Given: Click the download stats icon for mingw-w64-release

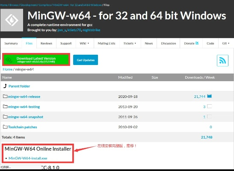Looking at the screenshot, I should coord(209,96).
